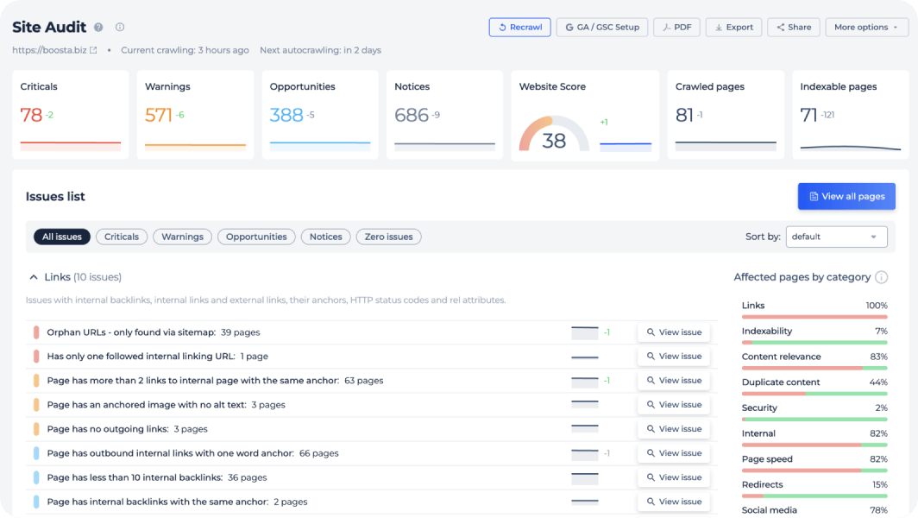Click Content relevance 83% bar

tap(814, 368)
